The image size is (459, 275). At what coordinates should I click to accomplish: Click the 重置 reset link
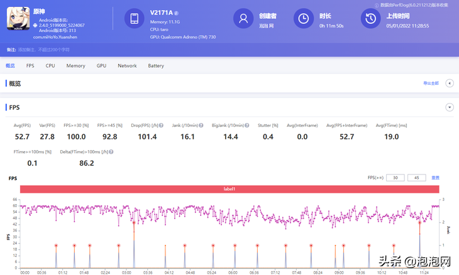pos(435,178)
